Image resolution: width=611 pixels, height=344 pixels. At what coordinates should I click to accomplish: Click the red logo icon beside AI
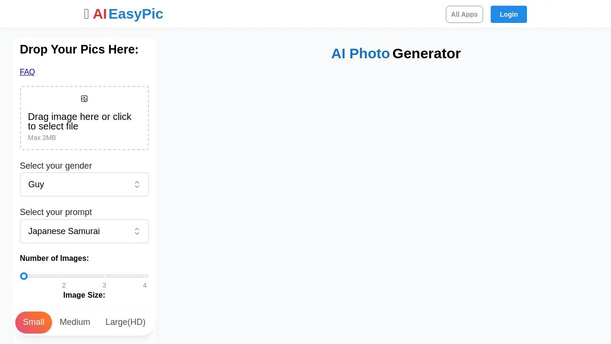pyautogui.click(x=86, y=14)
